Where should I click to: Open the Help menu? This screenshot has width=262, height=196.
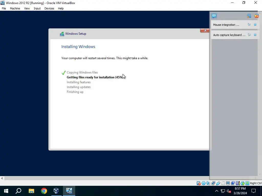61,8
